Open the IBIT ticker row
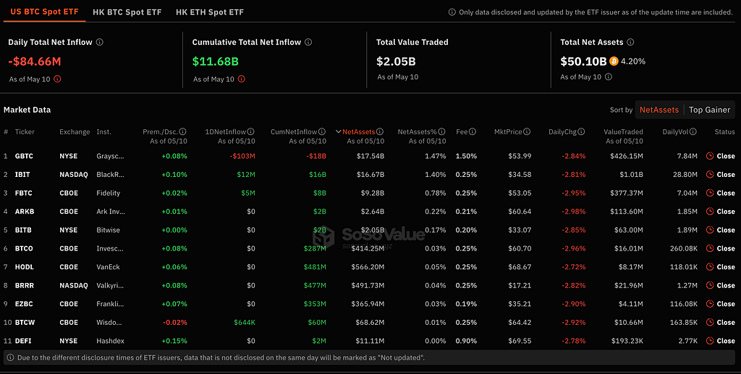 tap(370, 175)
